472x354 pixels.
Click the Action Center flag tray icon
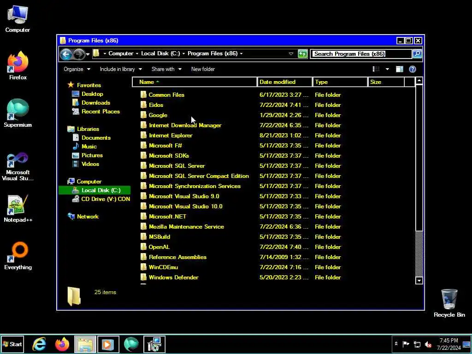pos(406,344)
